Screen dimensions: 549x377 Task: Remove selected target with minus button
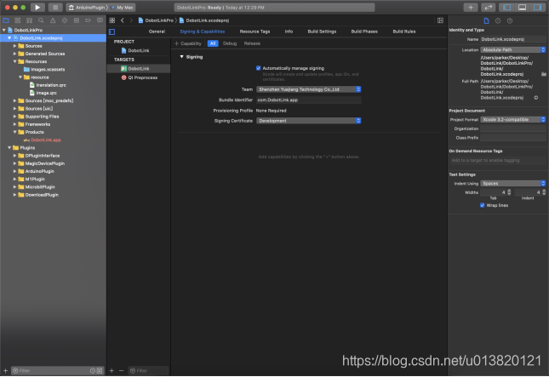pos(121,370)
